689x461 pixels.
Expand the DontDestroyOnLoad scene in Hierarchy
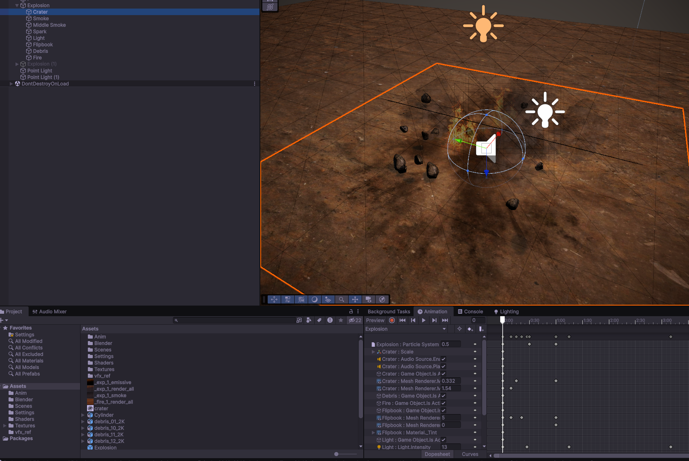(x=11, y=84)
